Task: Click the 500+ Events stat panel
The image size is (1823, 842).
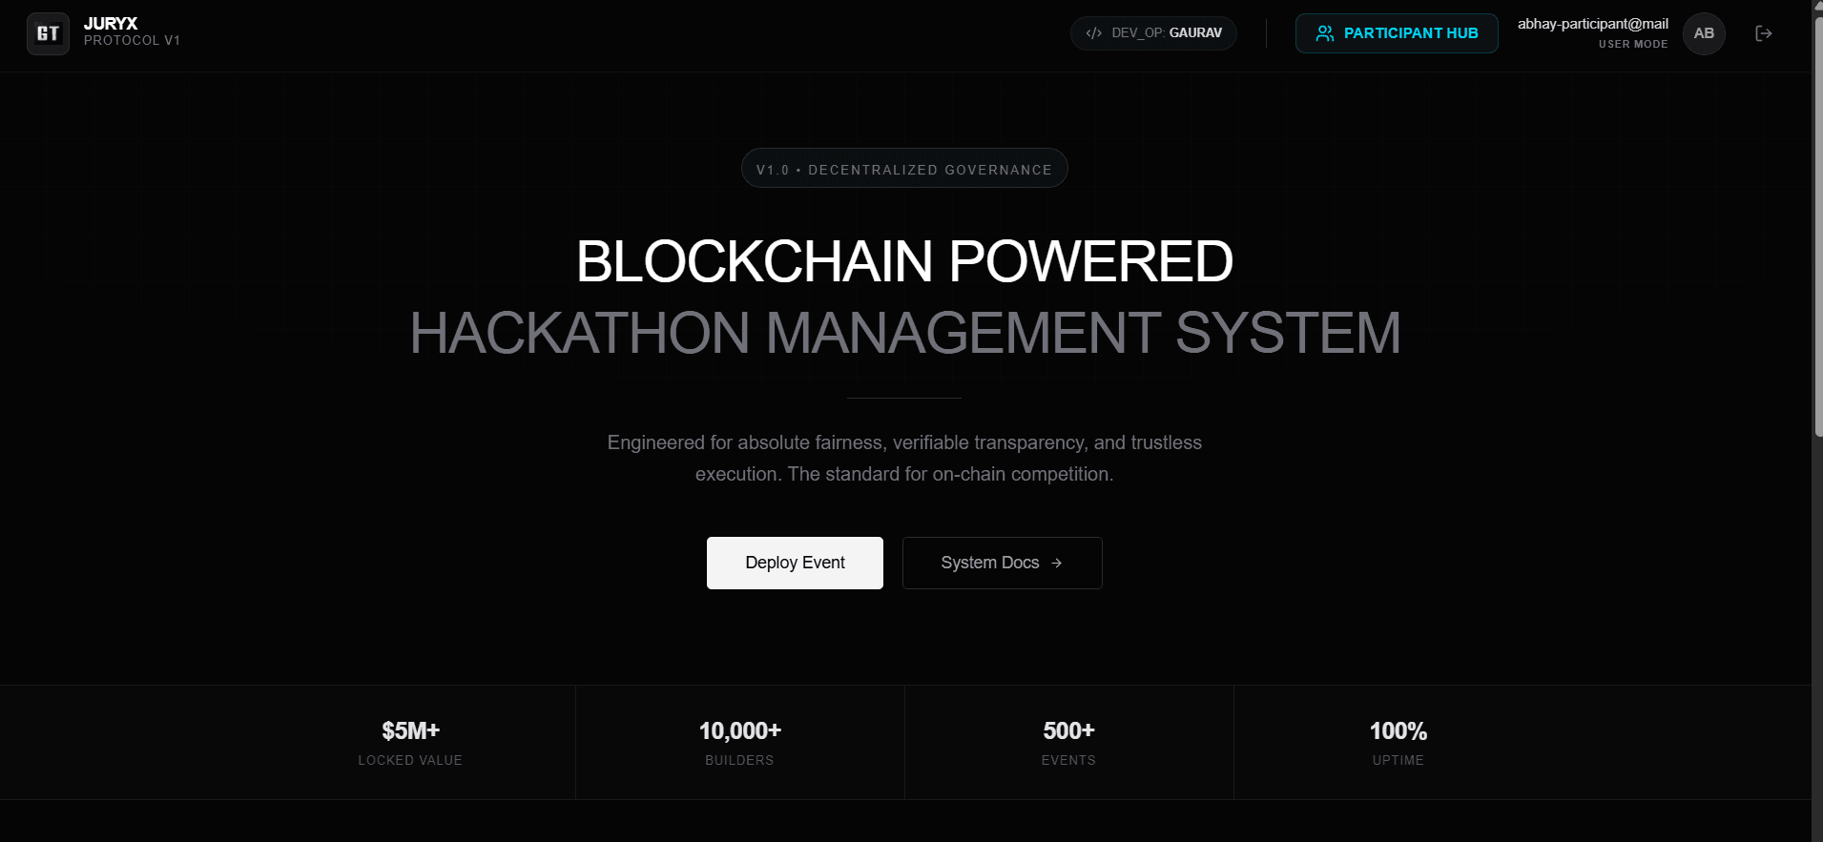Action: [x=1068, y=742]
